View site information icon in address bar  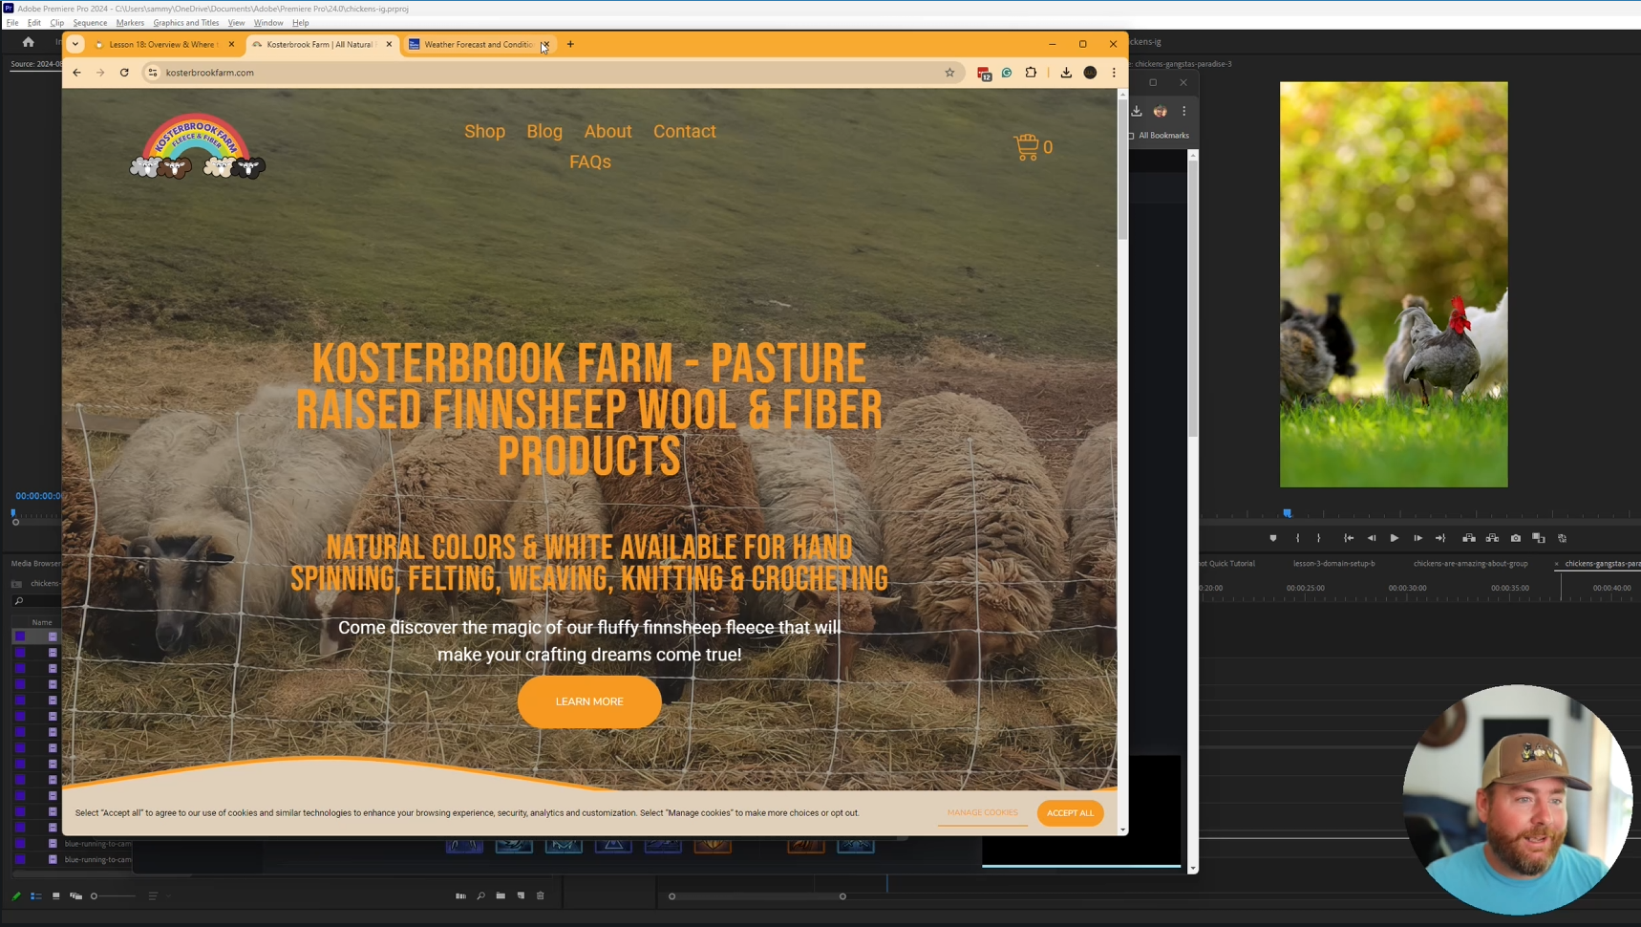click(152, 73)
